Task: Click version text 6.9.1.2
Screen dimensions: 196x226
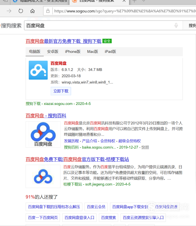Action: 67,70
